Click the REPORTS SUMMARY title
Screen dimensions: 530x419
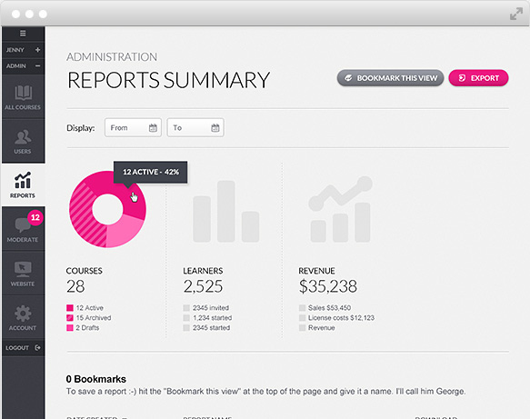[168, 80]
